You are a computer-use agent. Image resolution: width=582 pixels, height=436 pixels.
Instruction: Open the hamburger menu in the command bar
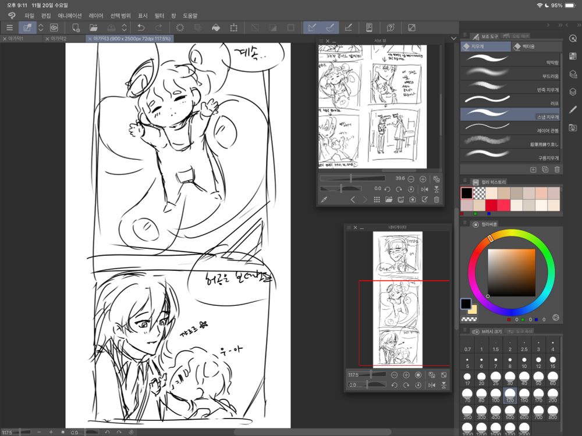(10, 28)
